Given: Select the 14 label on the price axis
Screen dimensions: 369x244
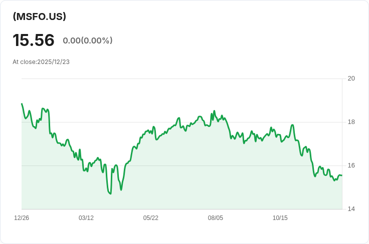Looking at the screenshot, I should pyautogui.click(x=351, y=209).
